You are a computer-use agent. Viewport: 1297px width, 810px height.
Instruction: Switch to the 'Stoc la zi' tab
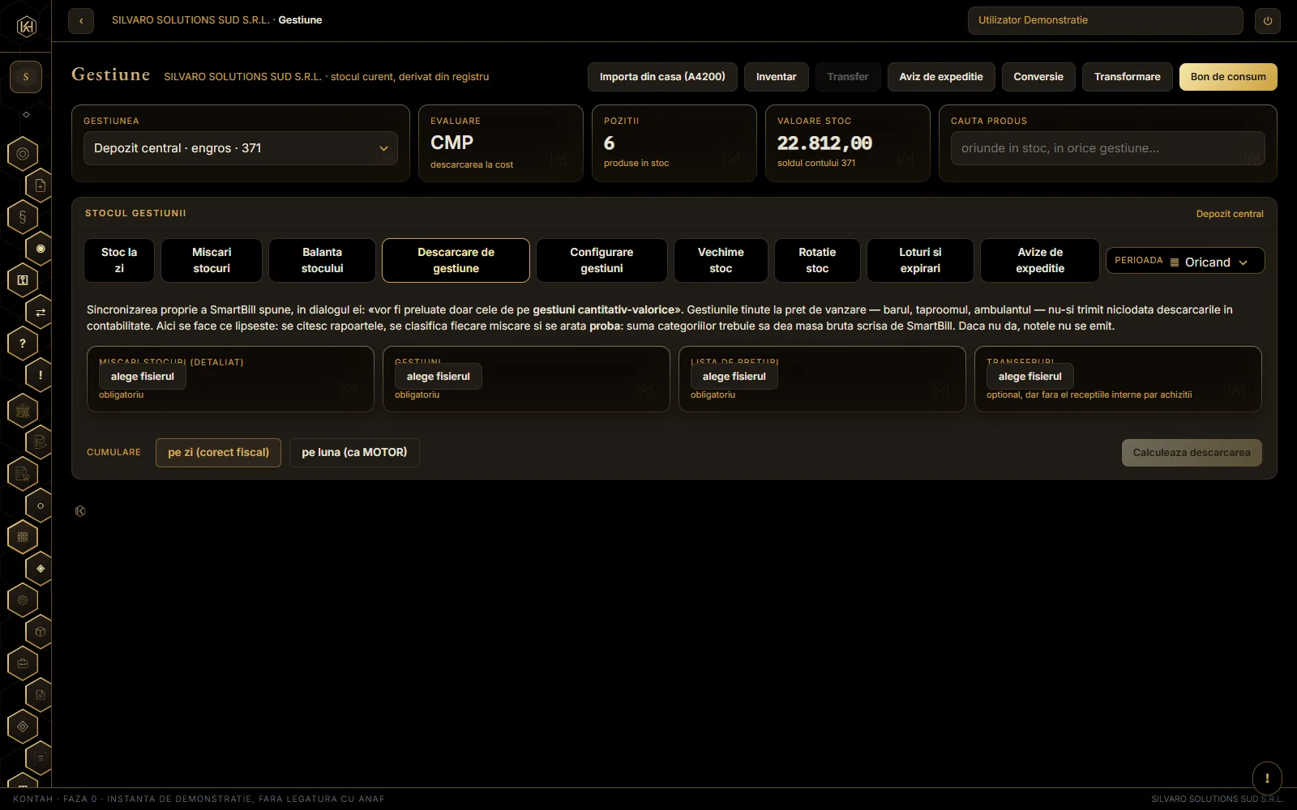point(119,260)
